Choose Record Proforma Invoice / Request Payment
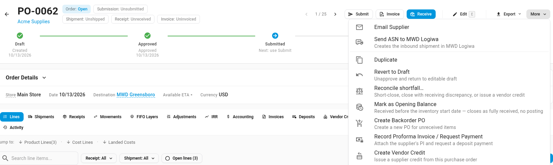This screenshot has width=553, height=165. (x=449, y=140)
